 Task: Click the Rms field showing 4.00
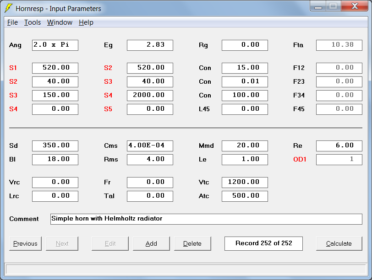point(150,159)
